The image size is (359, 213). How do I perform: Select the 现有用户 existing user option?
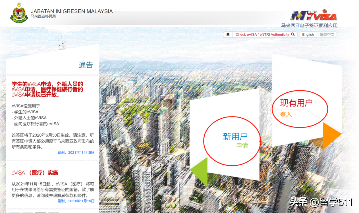pyautogui.click(x=296, y=103)
